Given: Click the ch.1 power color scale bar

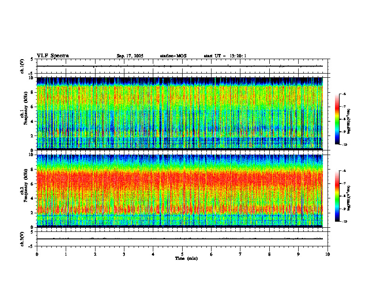Looking at the screenshot, I should pyautogui.click(x=337, y=119).
